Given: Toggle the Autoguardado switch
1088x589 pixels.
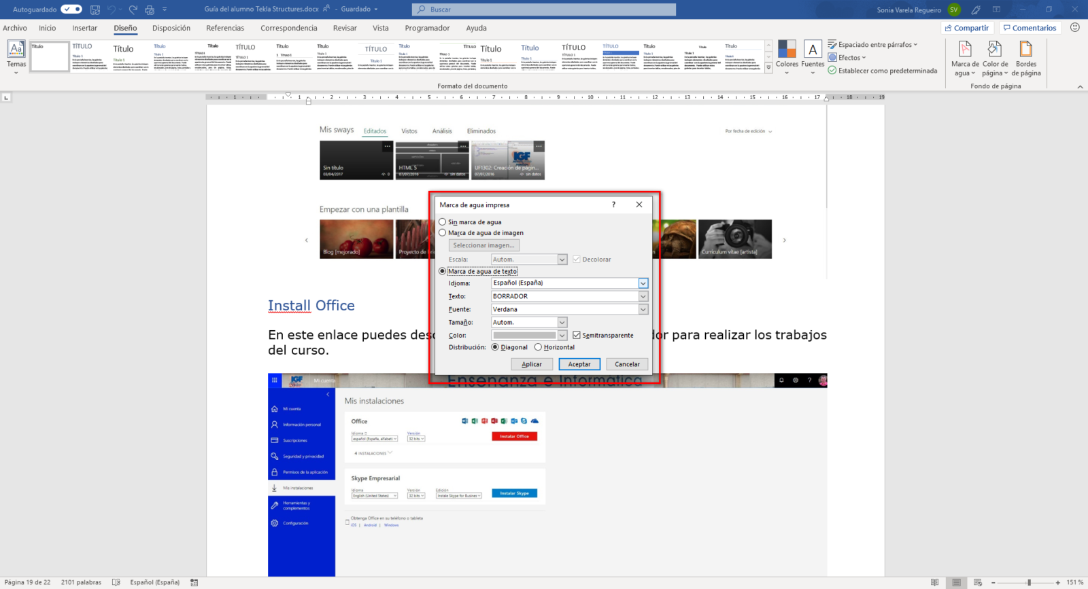Looking at the screenshot, I should tap(71, 10).
